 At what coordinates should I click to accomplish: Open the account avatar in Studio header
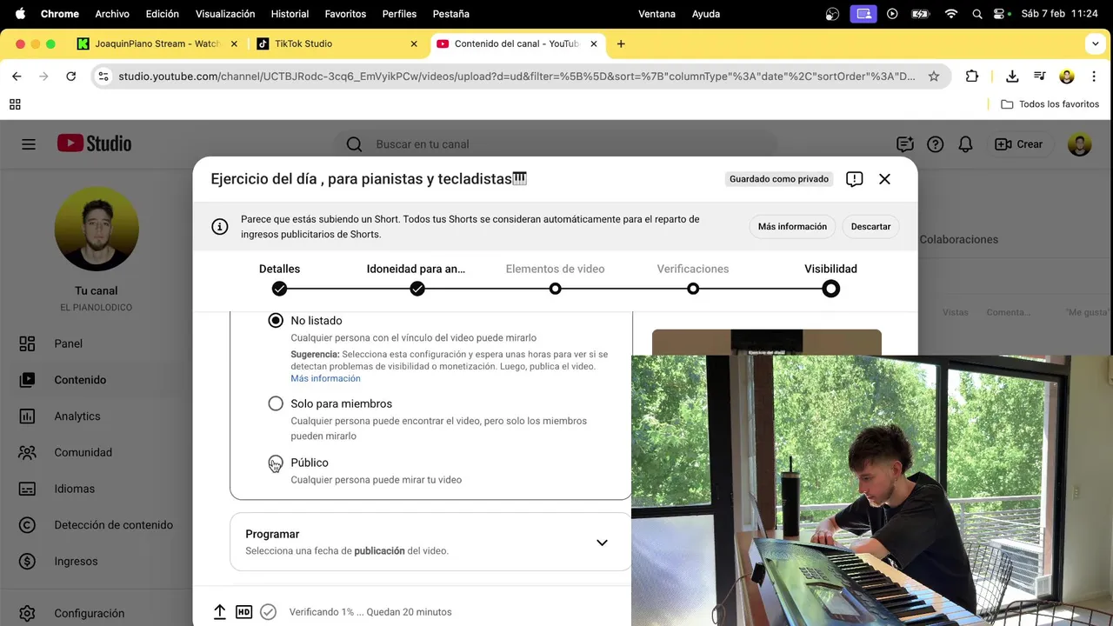point(1079,144)
